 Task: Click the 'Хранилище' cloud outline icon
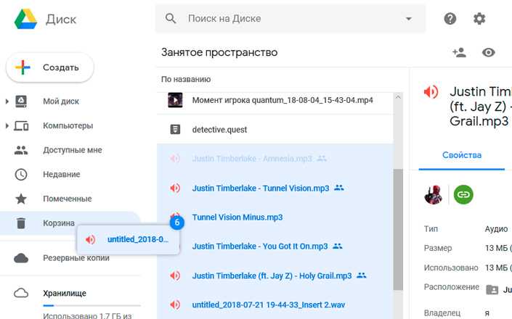pos(21,293)
